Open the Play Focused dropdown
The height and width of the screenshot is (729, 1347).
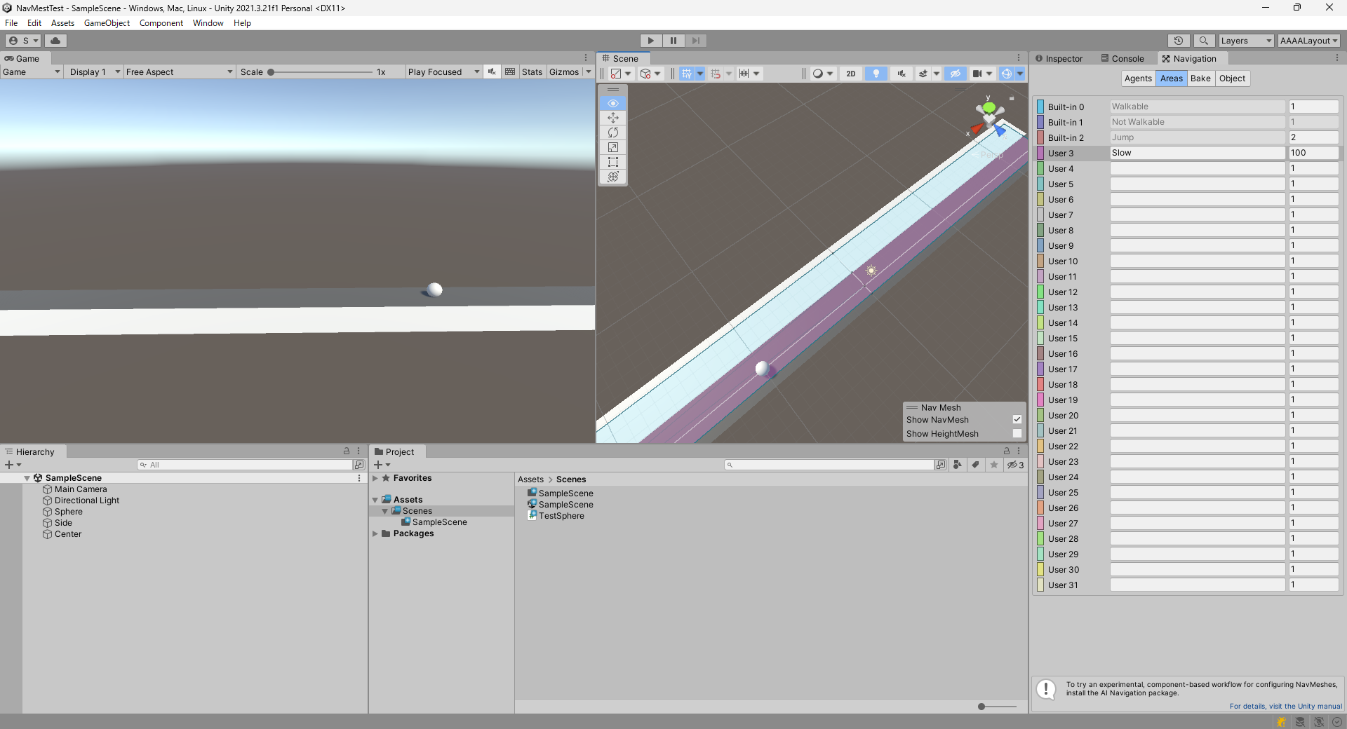tap(443, 72)
